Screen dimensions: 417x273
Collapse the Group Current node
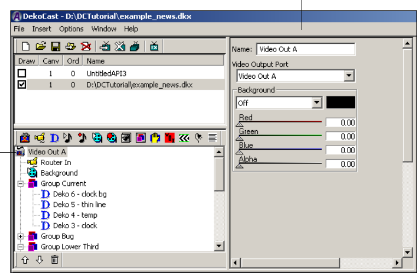click(x=20, y=184)
